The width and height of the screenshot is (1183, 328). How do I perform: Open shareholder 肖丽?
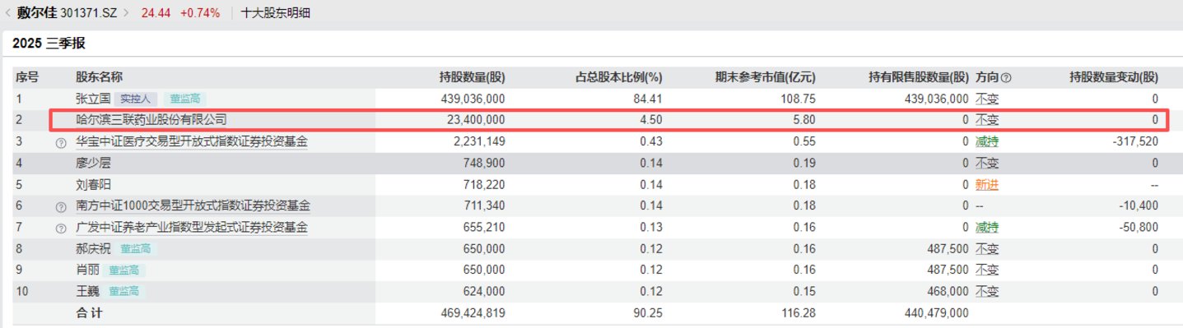pyautogui.click(x=87, y=270)
